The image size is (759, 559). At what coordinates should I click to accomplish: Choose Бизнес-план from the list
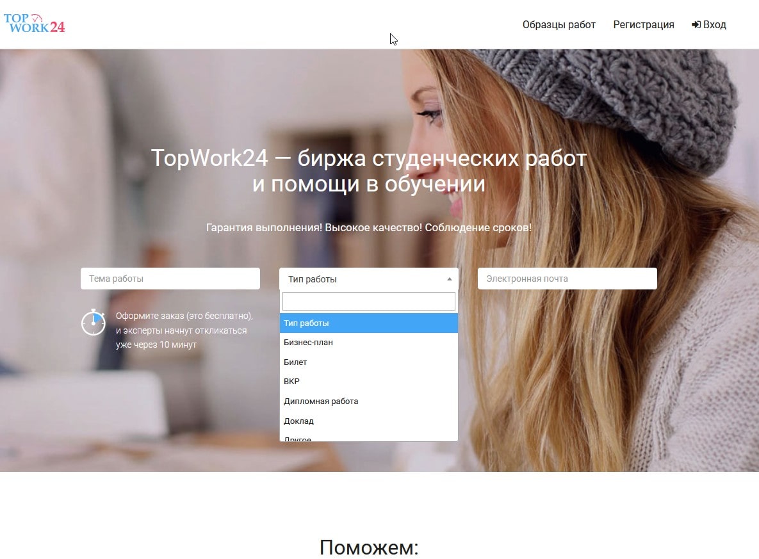[x=368, y=343]
